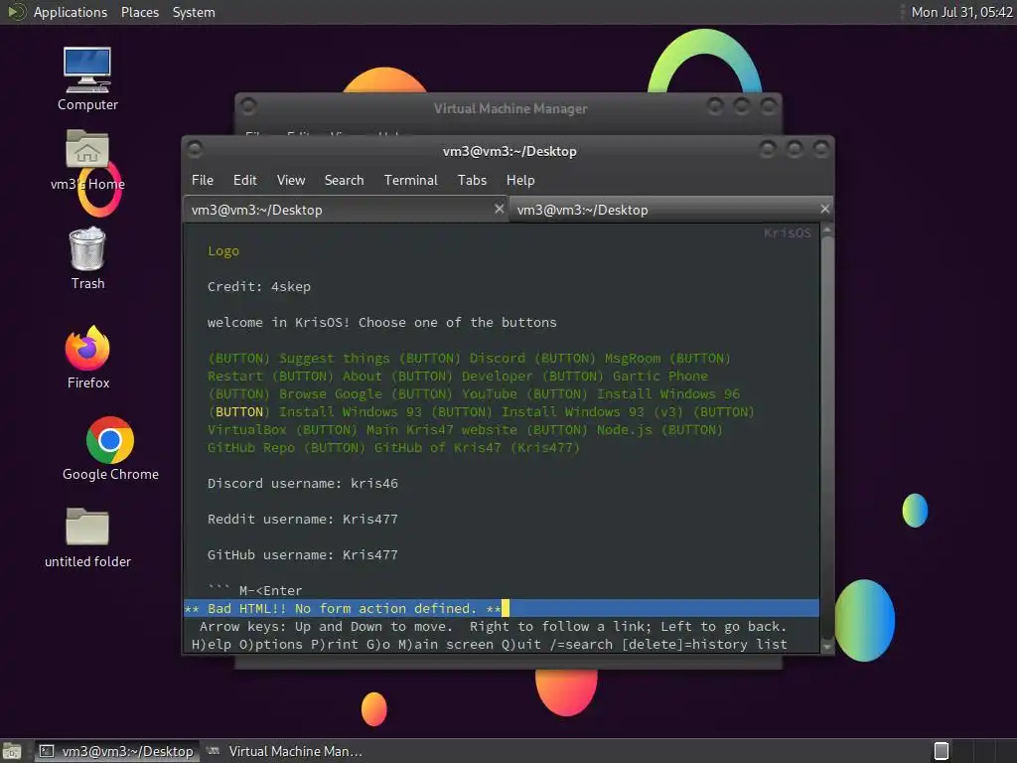Click the show desktop icon in bottom panel

[x=12, y=751]
